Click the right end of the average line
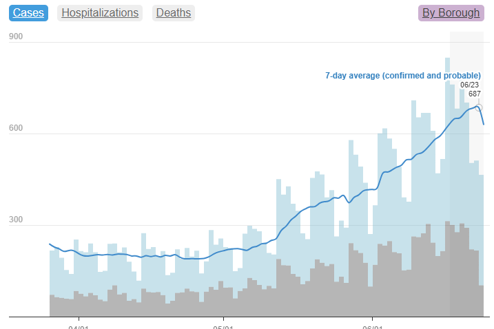 pyautogui.click(x=484, y=125)
